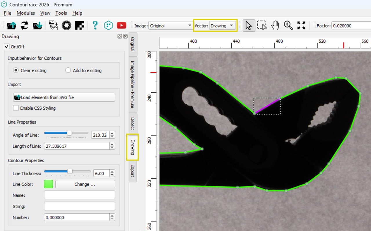Click into the contour Name text field
This screenshot has width=371, height=231.
point(79,195)
